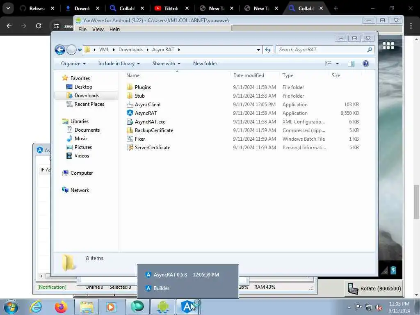The height and width of the screenshot is (315, 420).
Task: Click AsyncRAT taskbar icon
Action: click(x=188, y=307)
